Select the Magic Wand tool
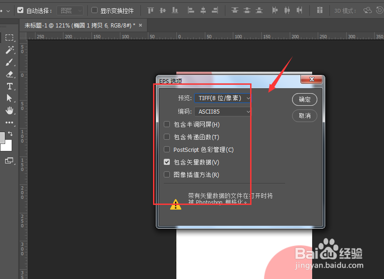The width and height of the screenshot is (384, 279). coord(10,50)
